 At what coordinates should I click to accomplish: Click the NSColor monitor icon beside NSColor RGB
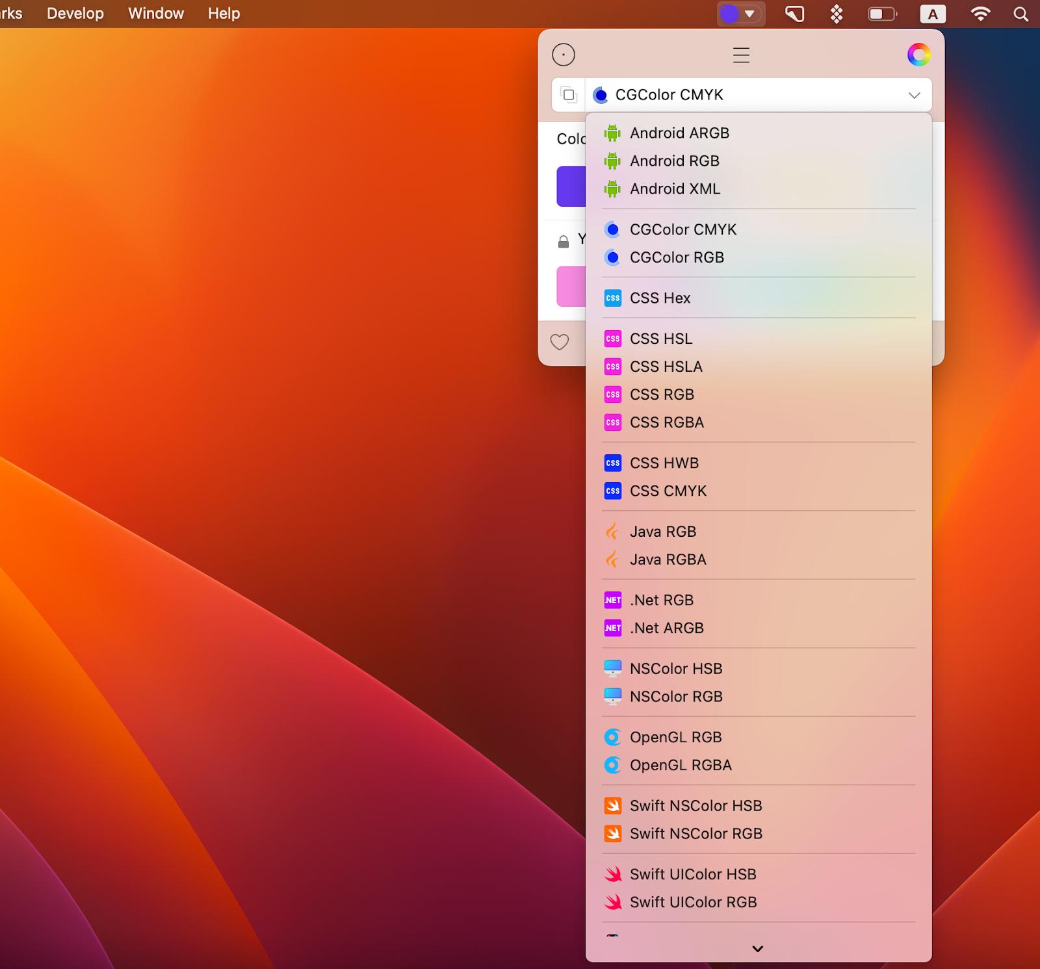click(x=612, y=696)
